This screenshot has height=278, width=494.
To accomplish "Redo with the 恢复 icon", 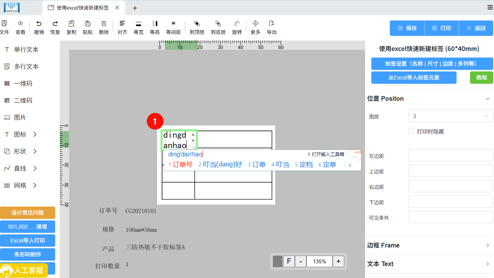I will pyautogui.click(x=55, y=24).
